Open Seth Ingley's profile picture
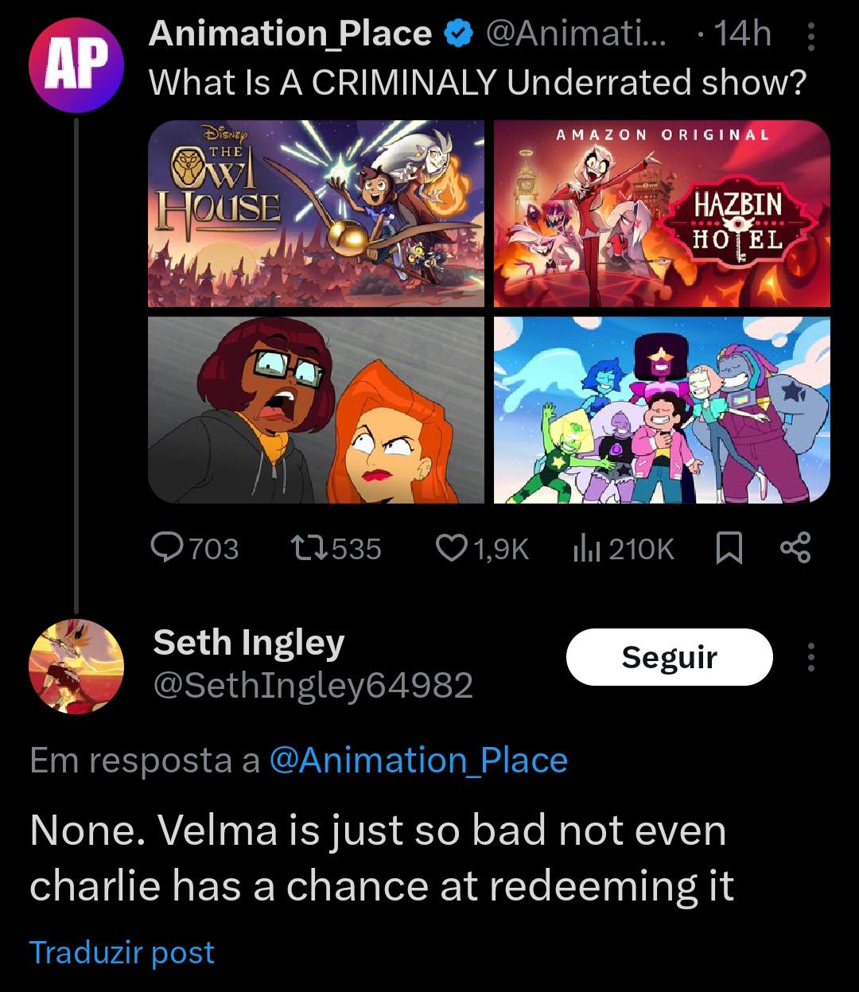The width and height of the screenshot is (859, 992). [76, 666]
